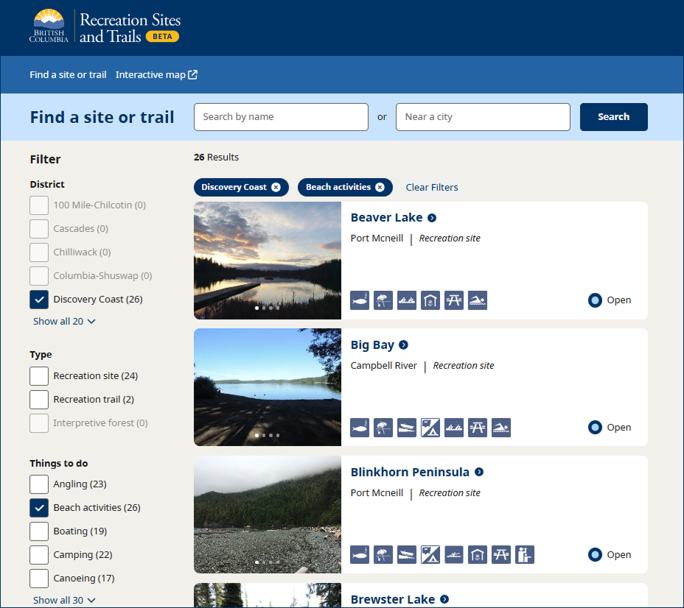The image size is (684, 608).
Task: Click the picnic table icon on Big Bay
Action: [478, 428]
